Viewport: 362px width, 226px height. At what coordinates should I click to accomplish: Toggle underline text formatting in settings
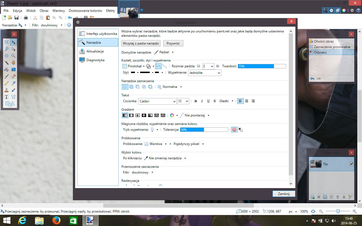pyautogui.click(x=208, y=101)
